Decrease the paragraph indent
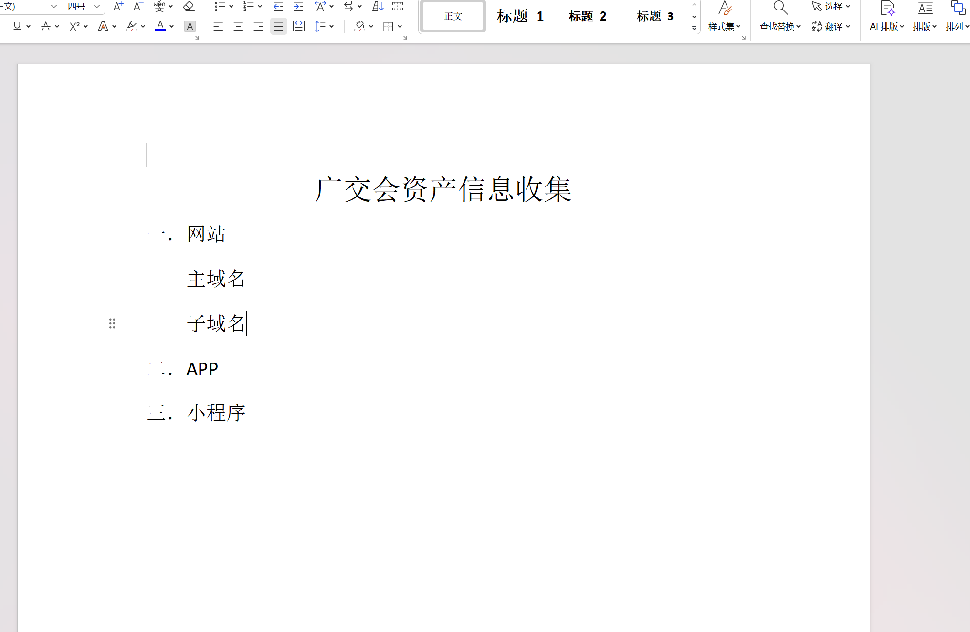 [278, 6]
